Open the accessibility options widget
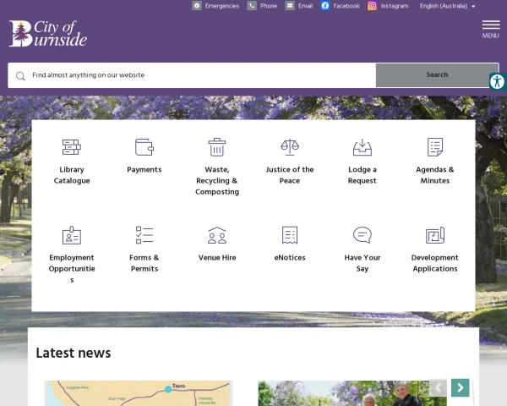 pos(497,81)
